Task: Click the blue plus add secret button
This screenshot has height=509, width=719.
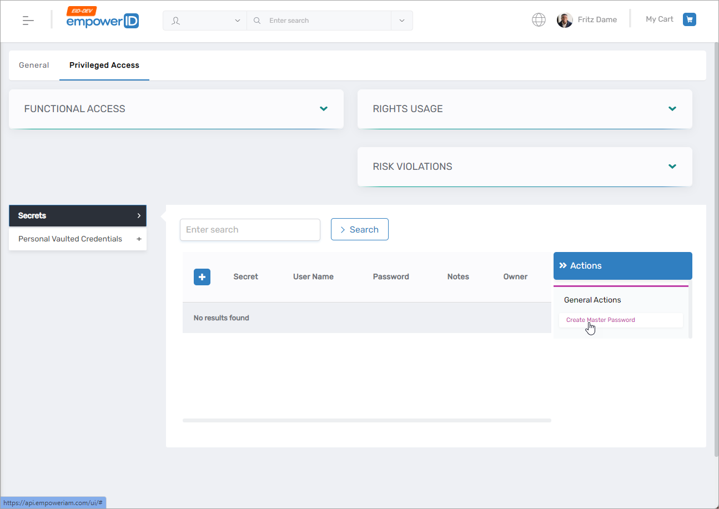Action: point(202,276)
